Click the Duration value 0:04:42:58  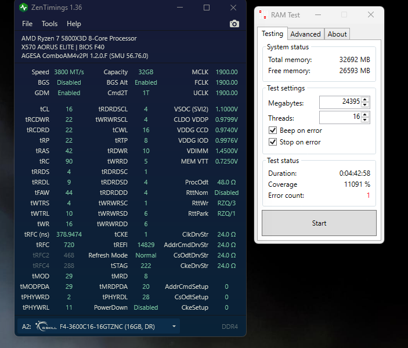(x=355, y=173)
